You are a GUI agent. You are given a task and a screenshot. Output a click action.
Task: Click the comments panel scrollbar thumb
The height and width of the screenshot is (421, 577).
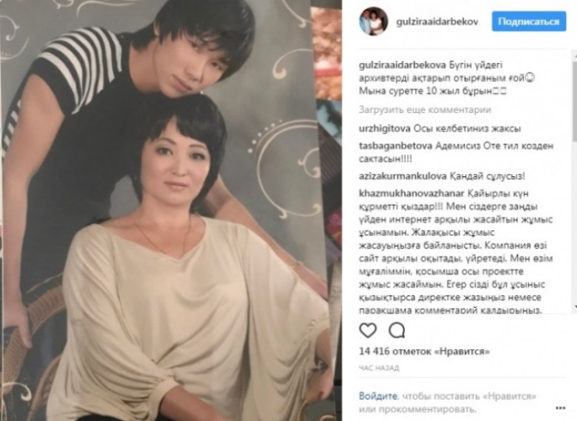click(x=575, y=99)
